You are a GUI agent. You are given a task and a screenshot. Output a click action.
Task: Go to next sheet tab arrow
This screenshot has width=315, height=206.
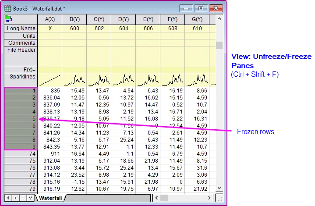[x=15, y=198]
